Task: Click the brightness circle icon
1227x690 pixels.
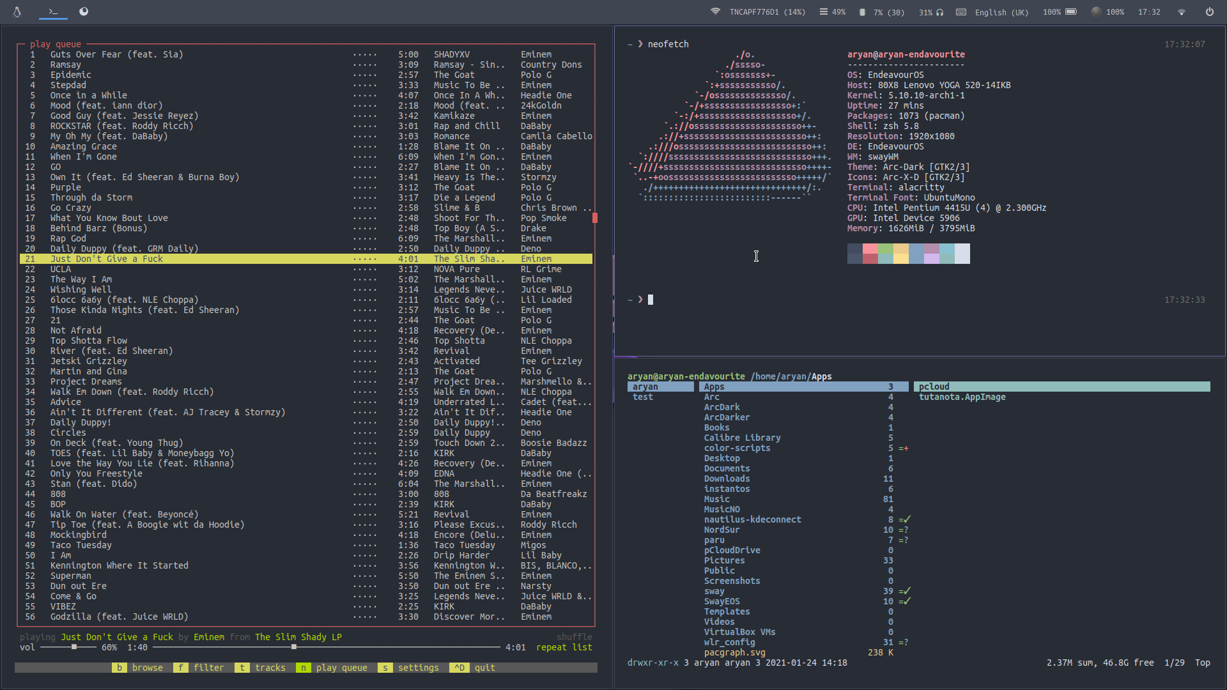Action: pyautogui.click(x=1097, y=11)
